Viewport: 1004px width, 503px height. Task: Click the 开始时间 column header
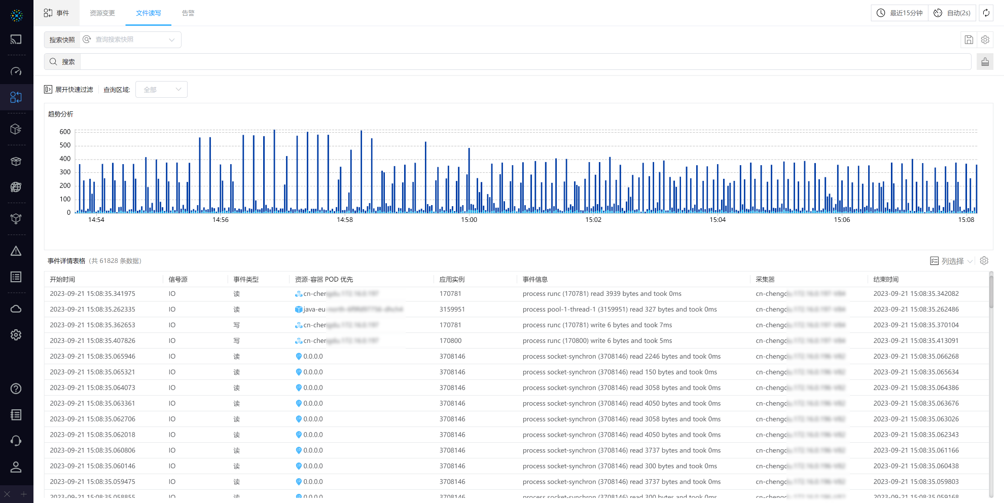click(62, 280)
